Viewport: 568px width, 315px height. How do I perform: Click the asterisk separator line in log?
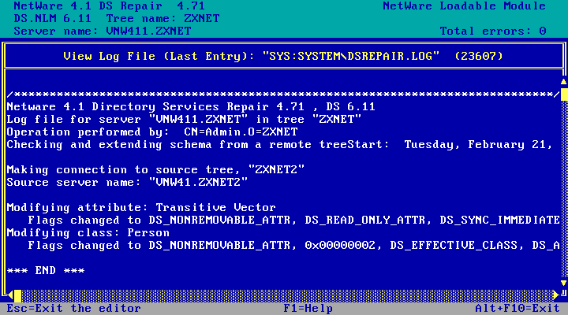coord(283,94)
